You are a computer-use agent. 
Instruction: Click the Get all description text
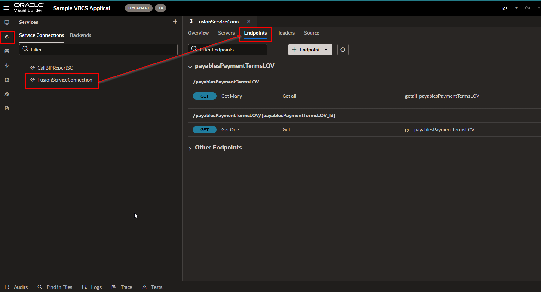click(x=289, y=96)
